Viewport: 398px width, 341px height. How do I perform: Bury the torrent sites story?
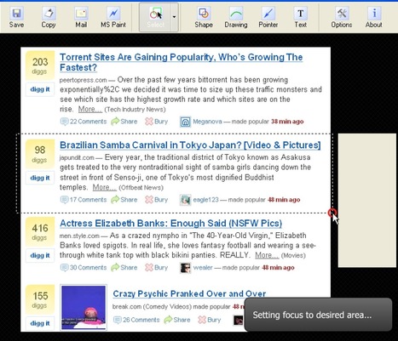[x=157, y=122]
